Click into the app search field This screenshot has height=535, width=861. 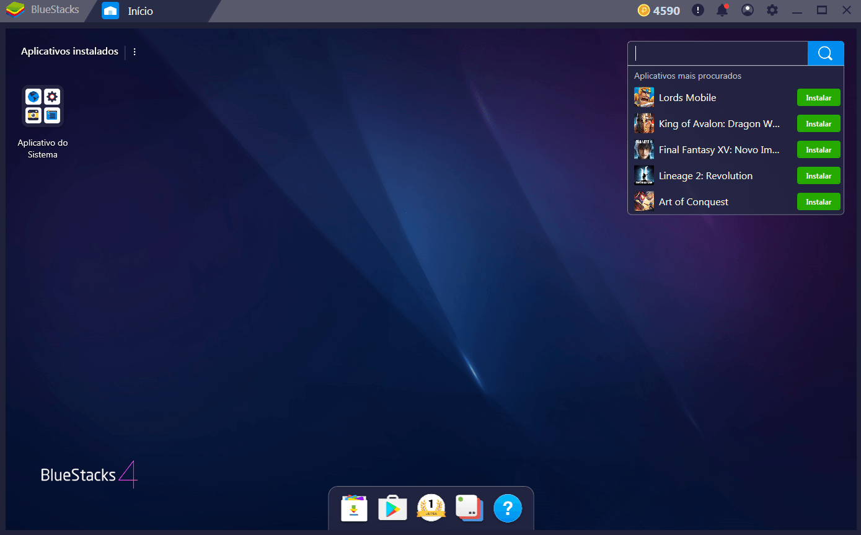718,53
